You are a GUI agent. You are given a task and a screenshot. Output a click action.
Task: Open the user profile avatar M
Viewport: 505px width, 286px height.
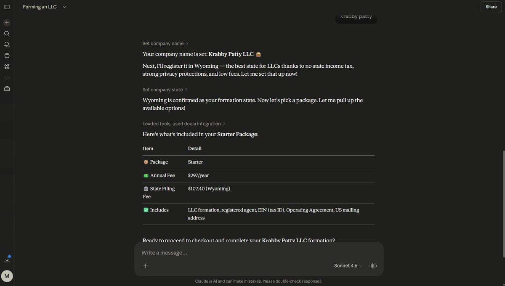click(7, 276)
